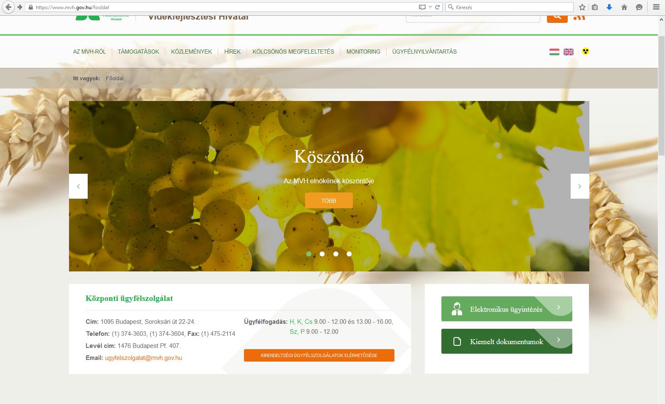Select the third slider dot
Screen dimensions: 665x404
336,254
